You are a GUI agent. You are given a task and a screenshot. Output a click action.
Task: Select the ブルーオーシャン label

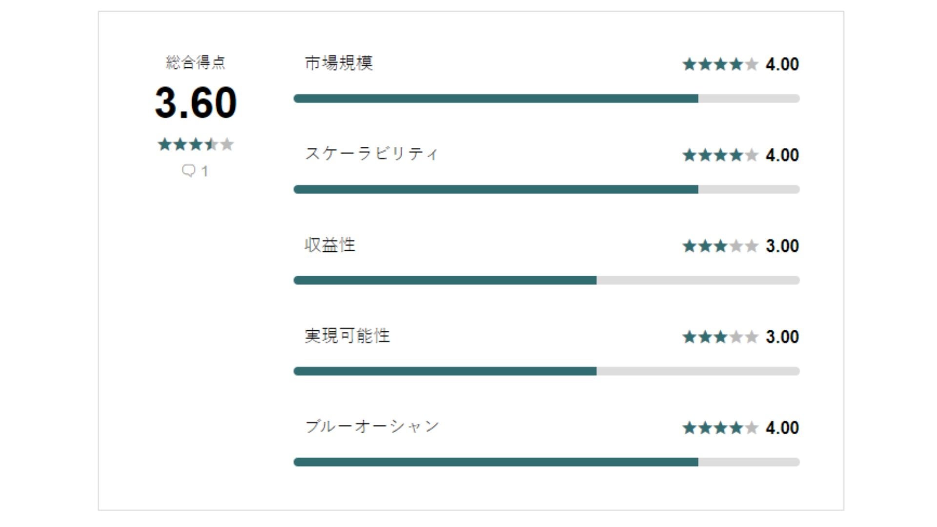372,427
